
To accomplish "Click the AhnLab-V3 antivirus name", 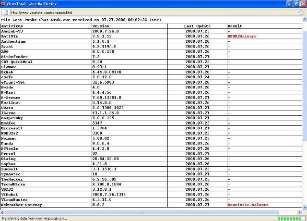I will [12, 31].
